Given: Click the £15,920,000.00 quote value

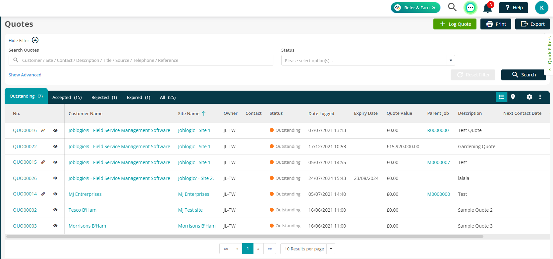Looking at the screenshot, I should point(403,146).
